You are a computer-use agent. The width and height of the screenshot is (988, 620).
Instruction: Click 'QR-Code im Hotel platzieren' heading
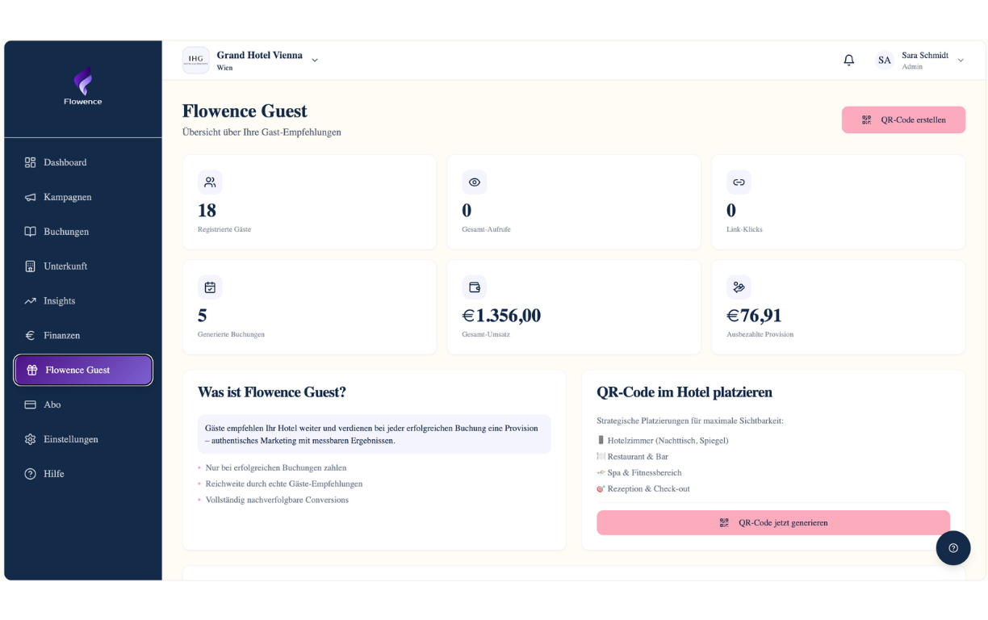click(x=684, y=392)
